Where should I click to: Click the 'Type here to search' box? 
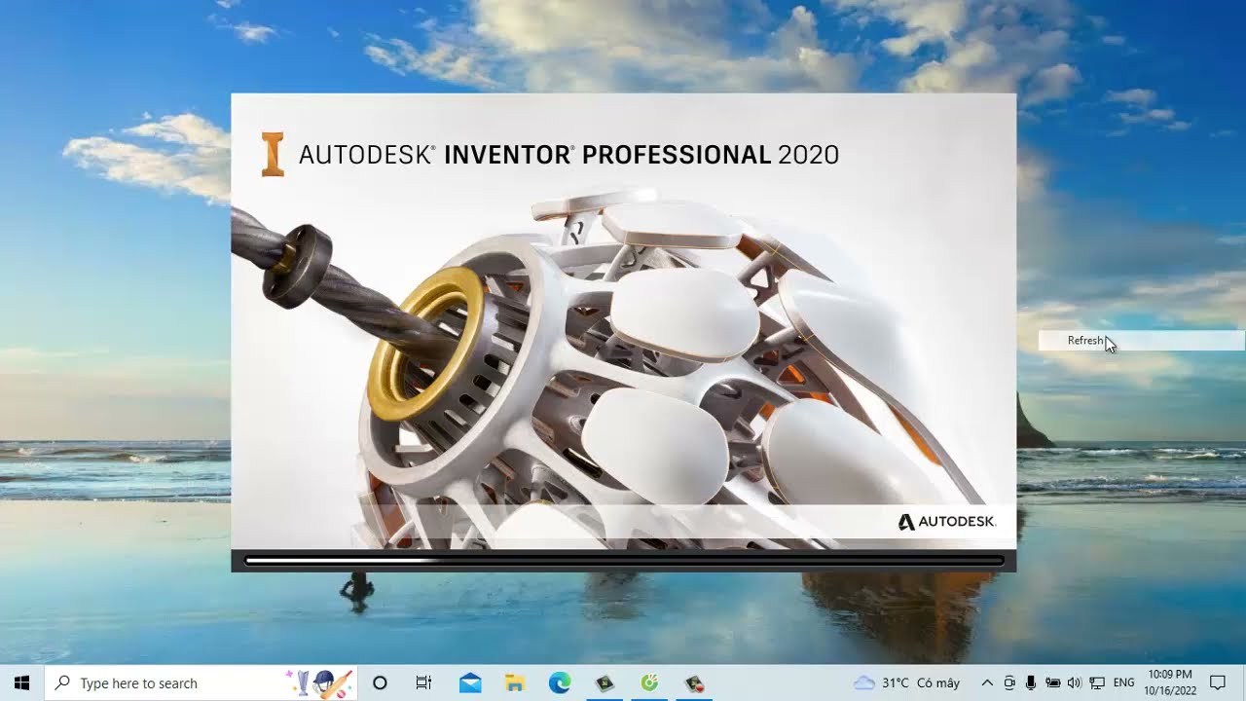pos(202,683)
